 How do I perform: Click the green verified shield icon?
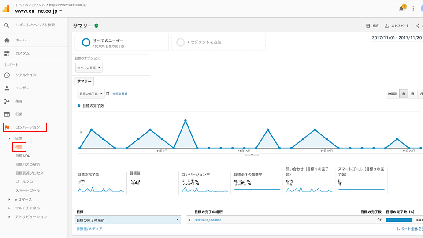96,26
